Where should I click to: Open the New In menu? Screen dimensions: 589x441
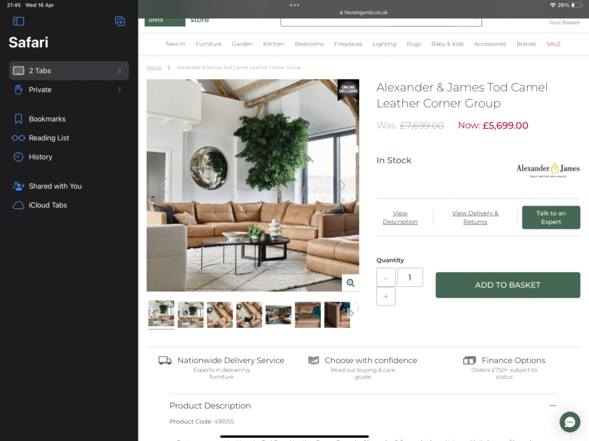175,44
